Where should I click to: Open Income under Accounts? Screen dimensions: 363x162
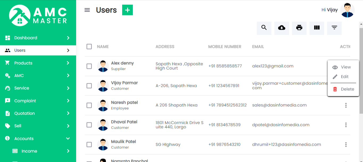(x=29, y=151)
